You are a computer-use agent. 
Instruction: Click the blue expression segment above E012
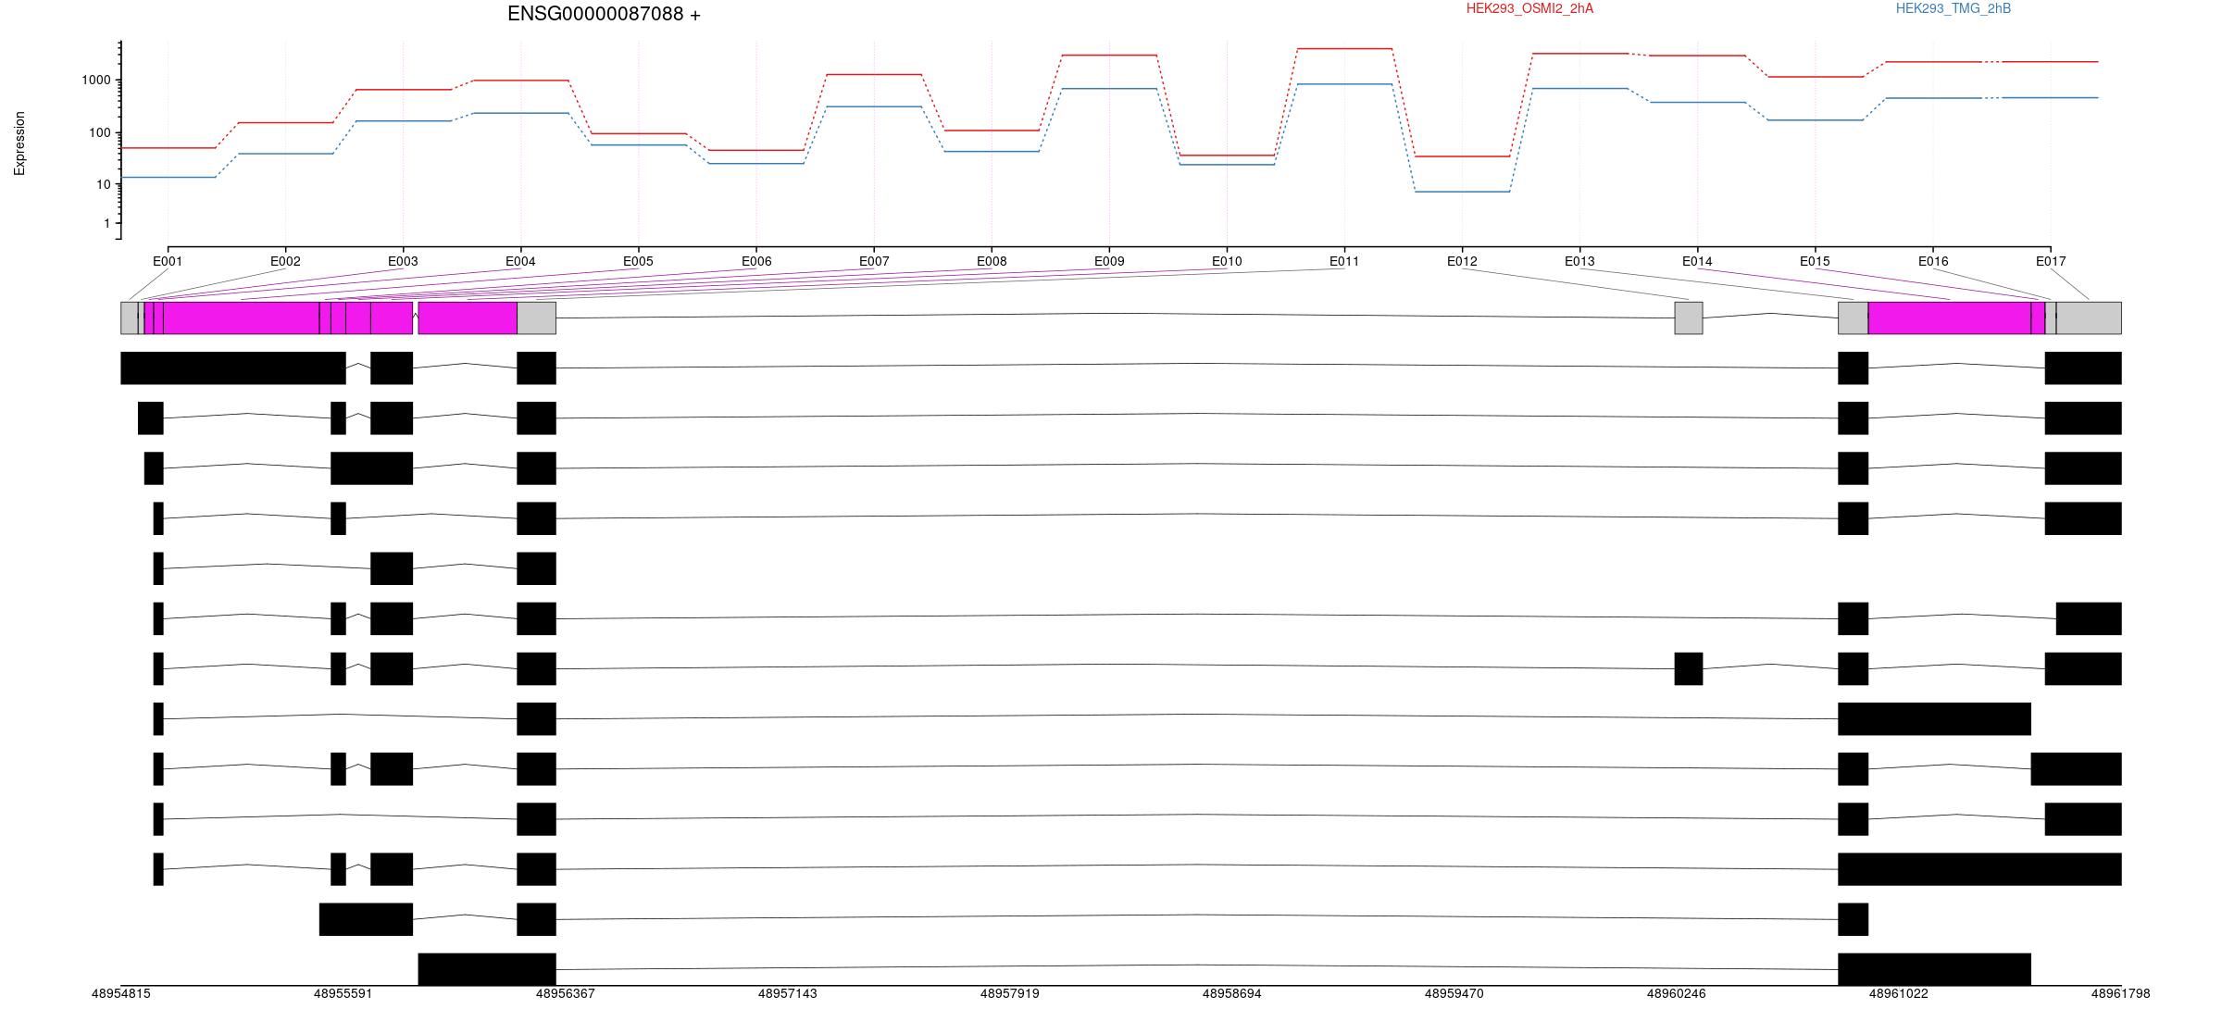coord(1462,192)
